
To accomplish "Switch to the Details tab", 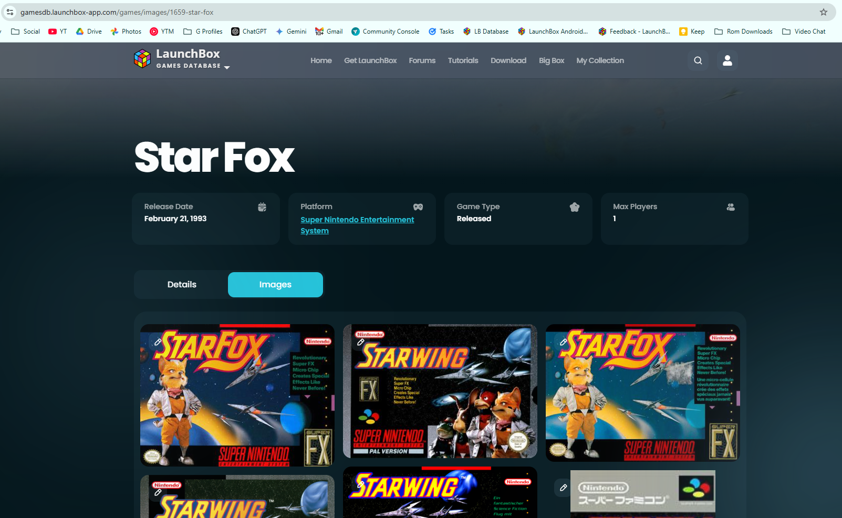I will pos(182,284).
